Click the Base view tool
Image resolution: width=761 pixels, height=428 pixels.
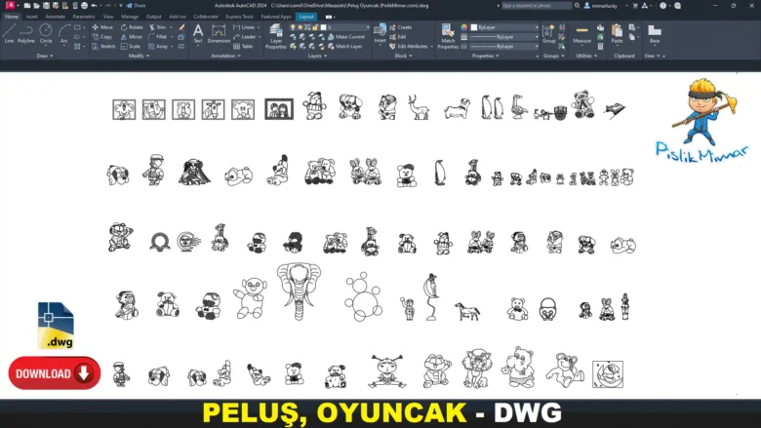(x=655, y=34)
